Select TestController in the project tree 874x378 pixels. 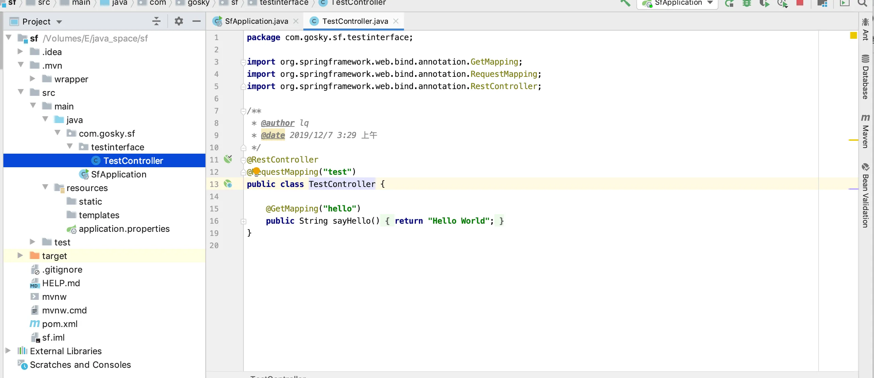tap(104, 160)
